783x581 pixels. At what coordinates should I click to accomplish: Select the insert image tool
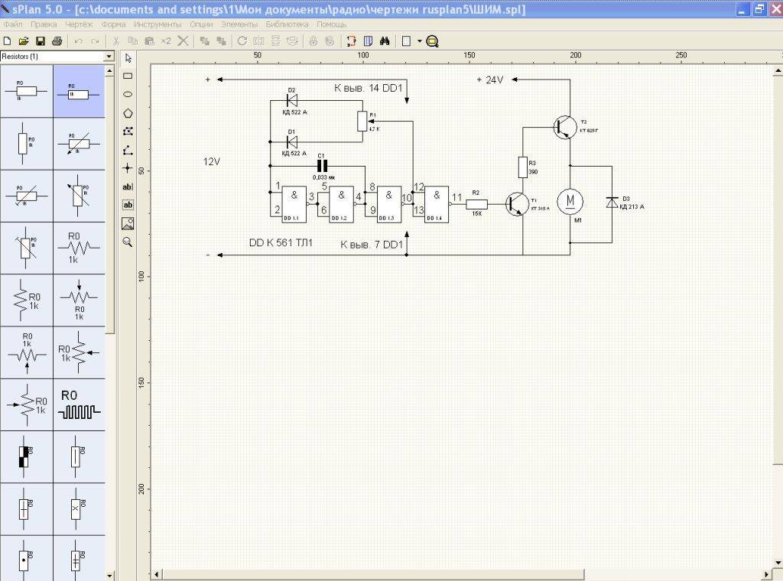pyautogui.click(x=128, y=223)
